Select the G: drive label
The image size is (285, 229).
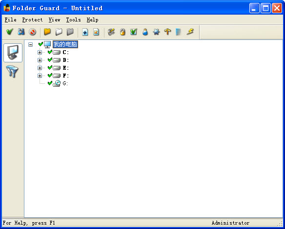[65, 83]
